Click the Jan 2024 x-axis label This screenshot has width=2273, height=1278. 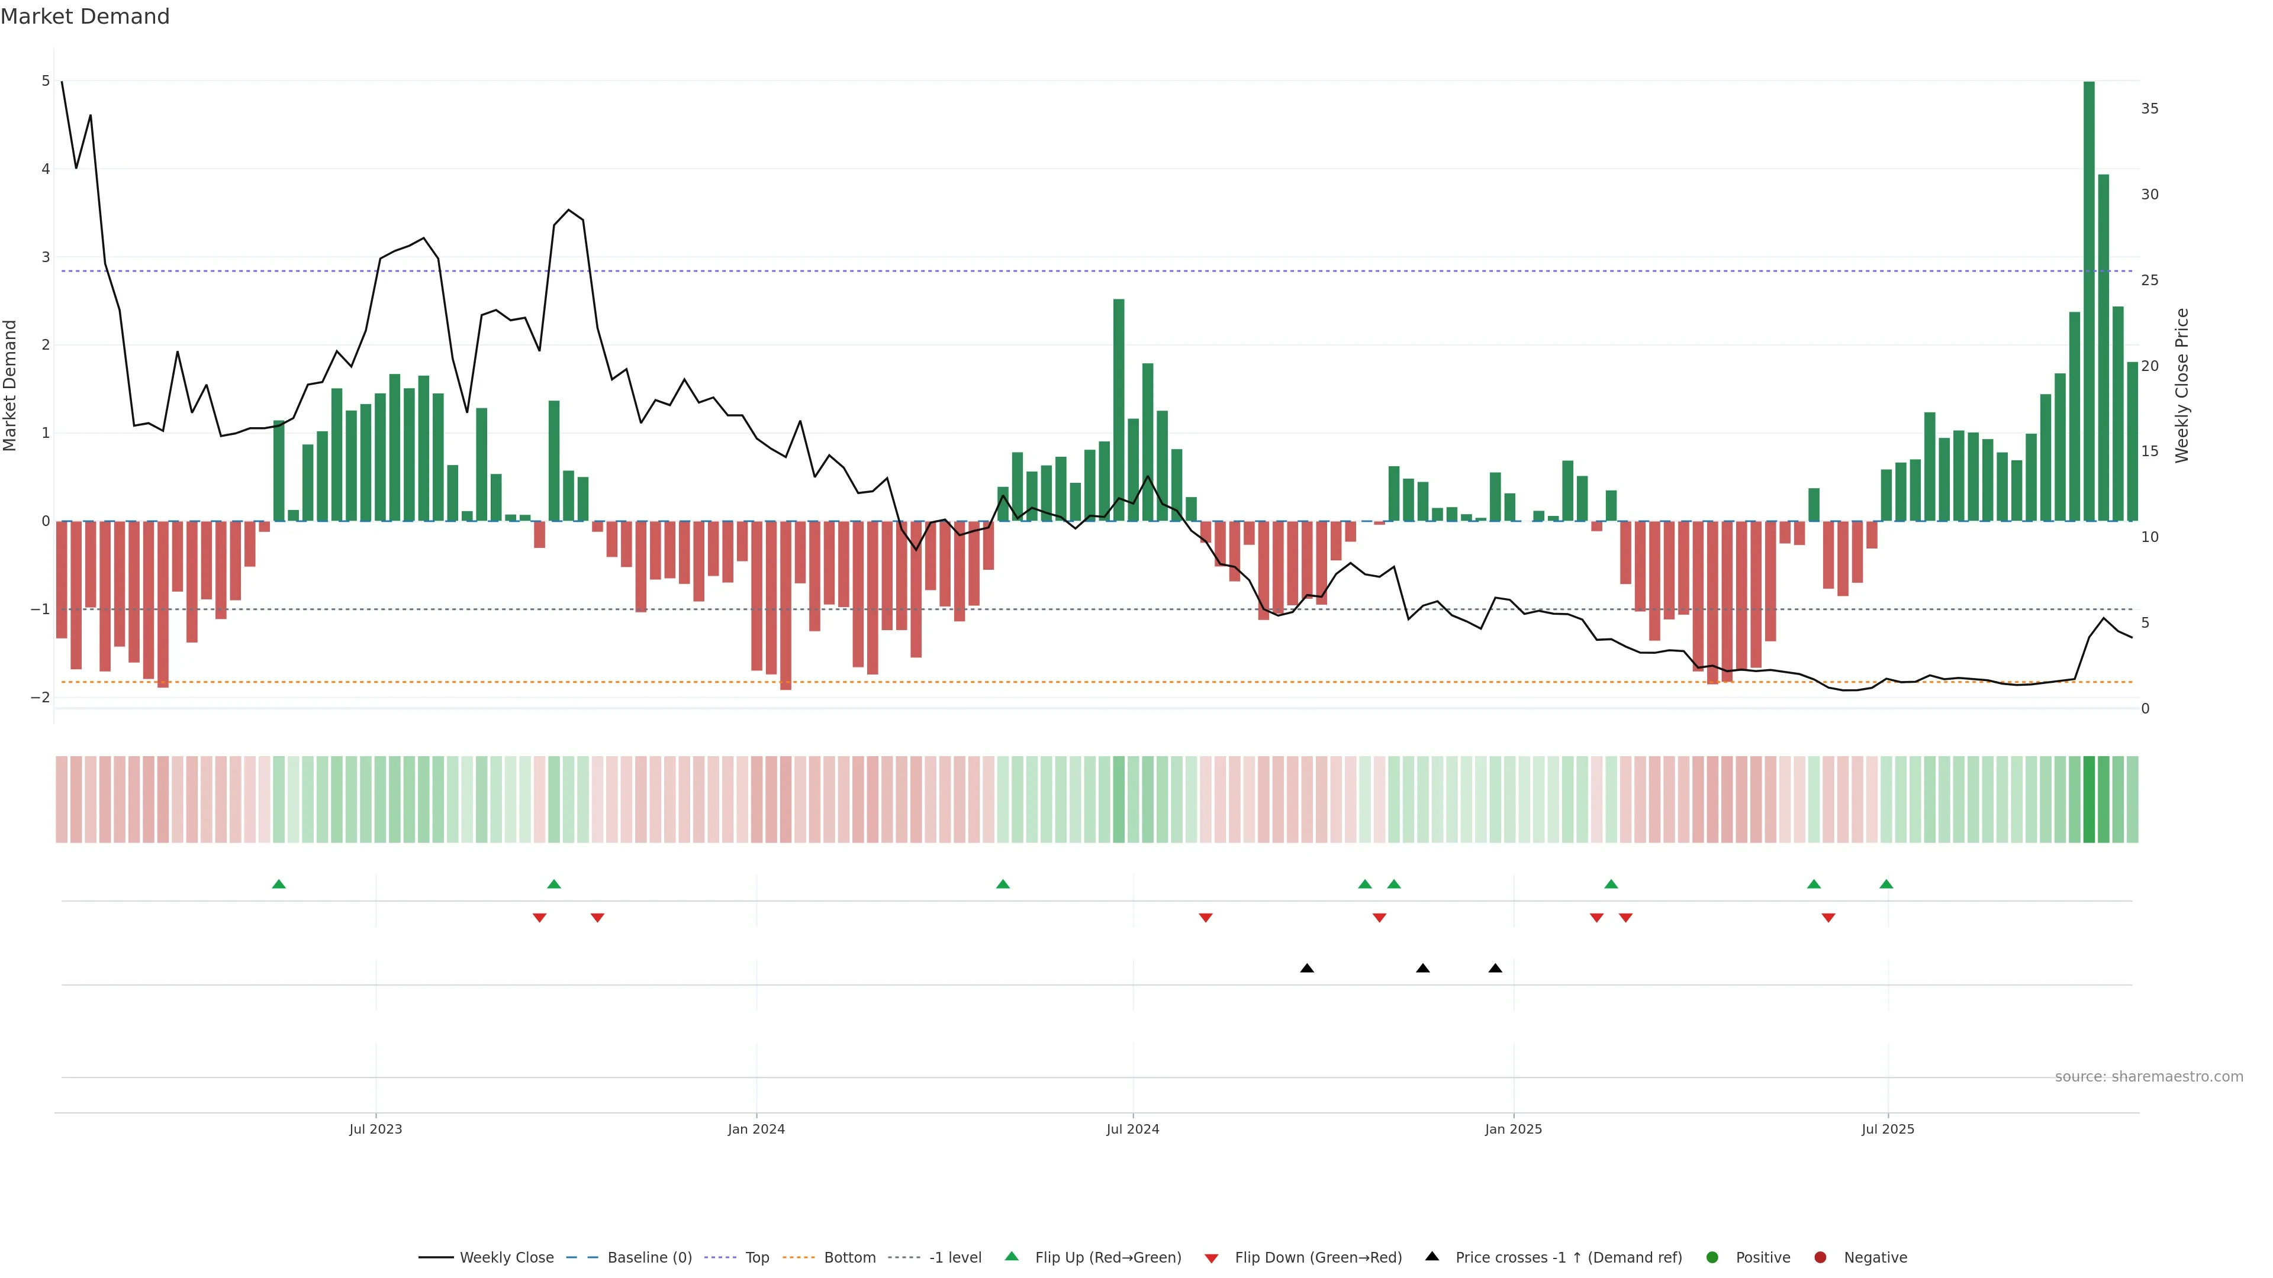click(756, 1129)
